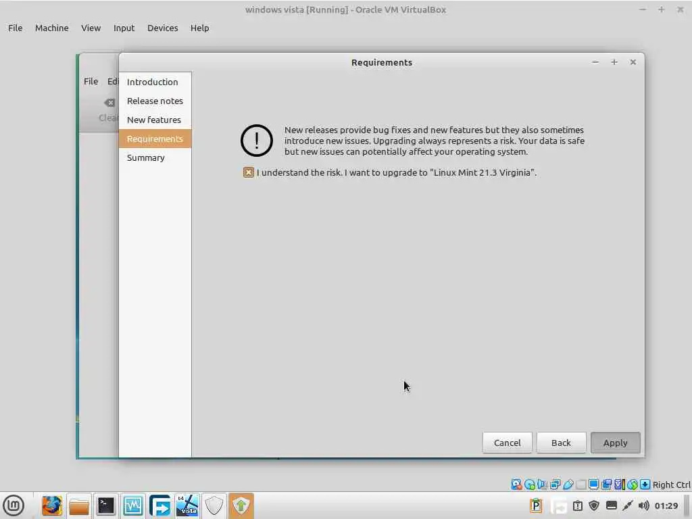Viewport: 692px width, 519px height.
Task: Click the Clear icon in background window
Action: 109,103
